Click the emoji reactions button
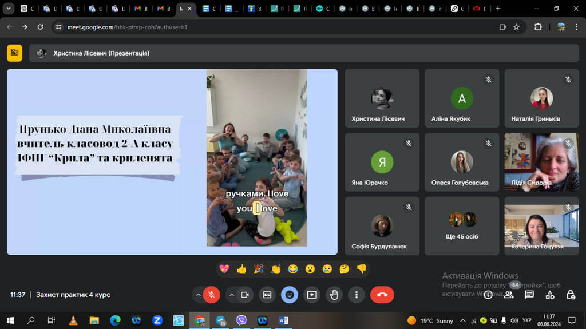Image resolution: width=586 pixels, height=329 pixels. [290, 295]
